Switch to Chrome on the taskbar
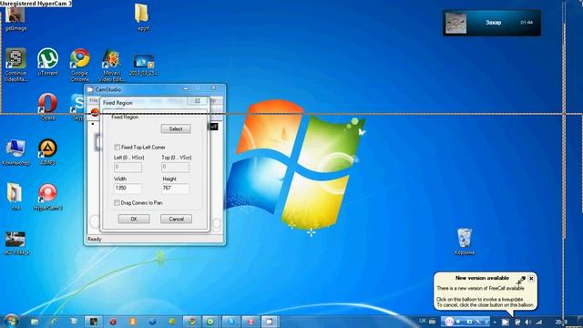This screenshot has height=328, width=583. pos(191,322)
